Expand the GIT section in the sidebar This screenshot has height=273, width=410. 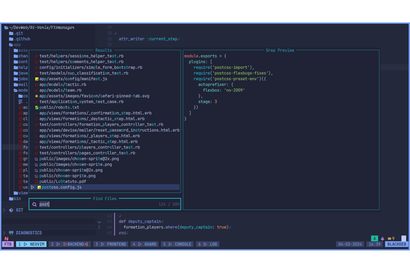pyautogui.click(x=4, y=210)
